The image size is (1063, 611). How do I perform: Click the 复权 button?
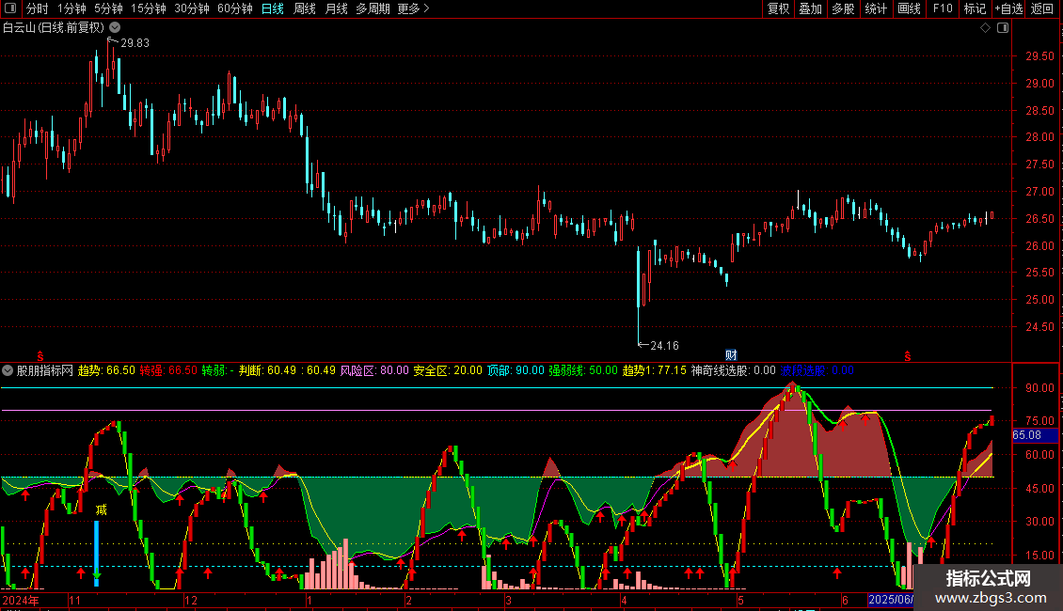[778, 8]
